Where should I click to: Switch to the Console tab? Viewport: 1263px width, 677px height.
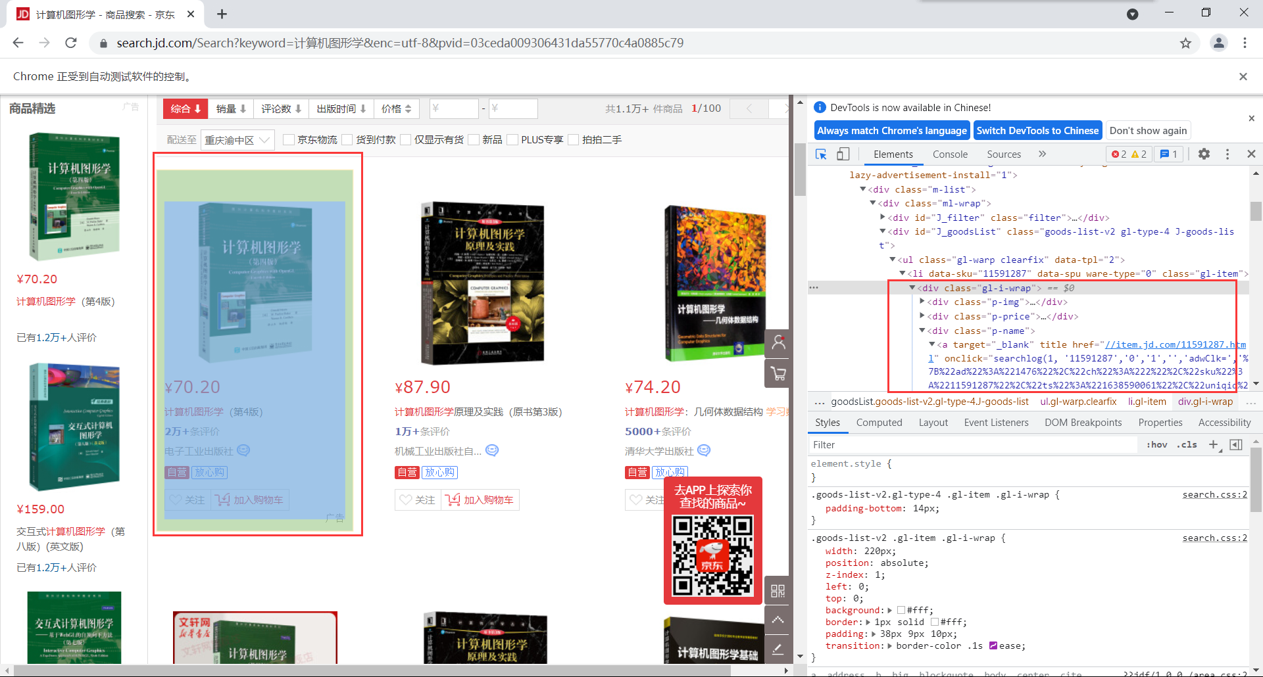[x=950, y=154]
